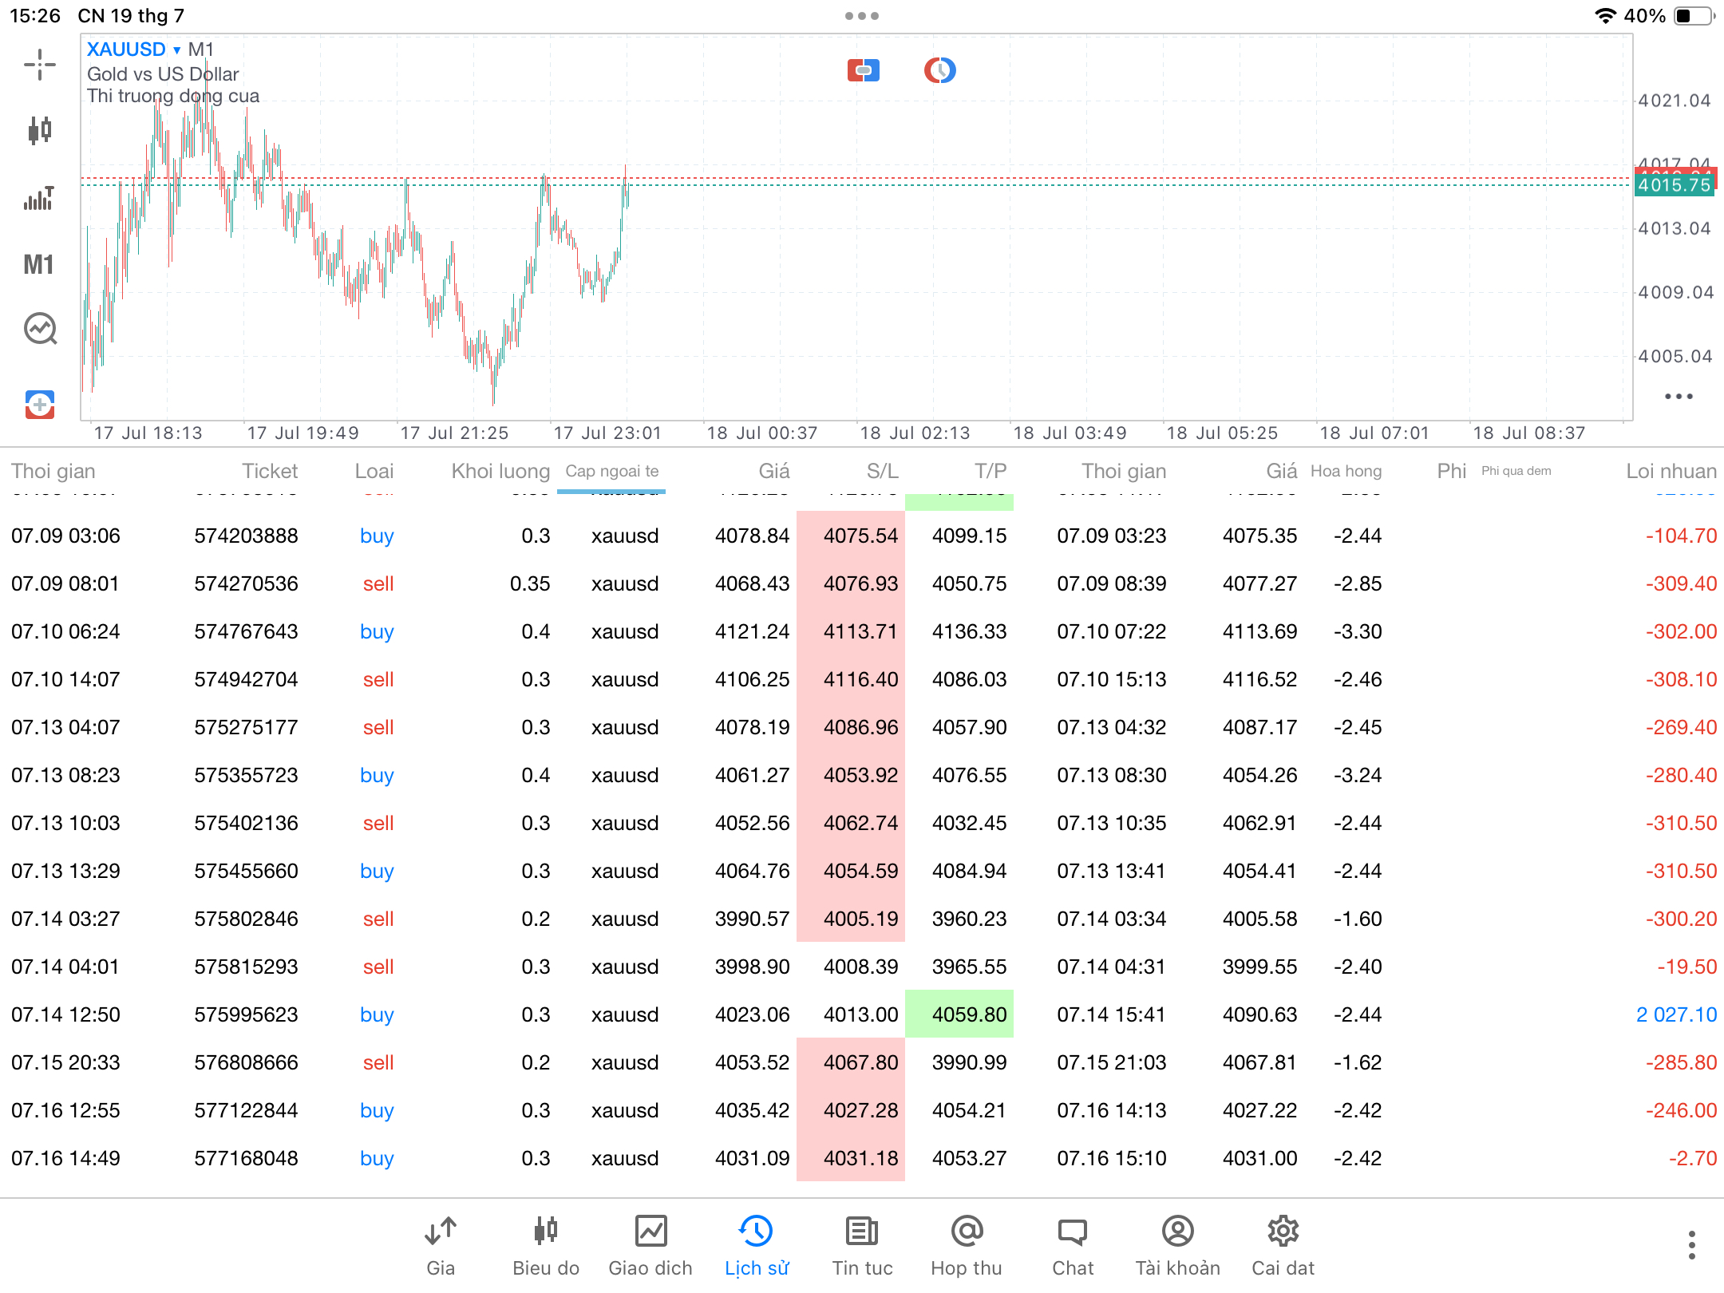Select open time 07.10 06:24

(x=65, y=631)
